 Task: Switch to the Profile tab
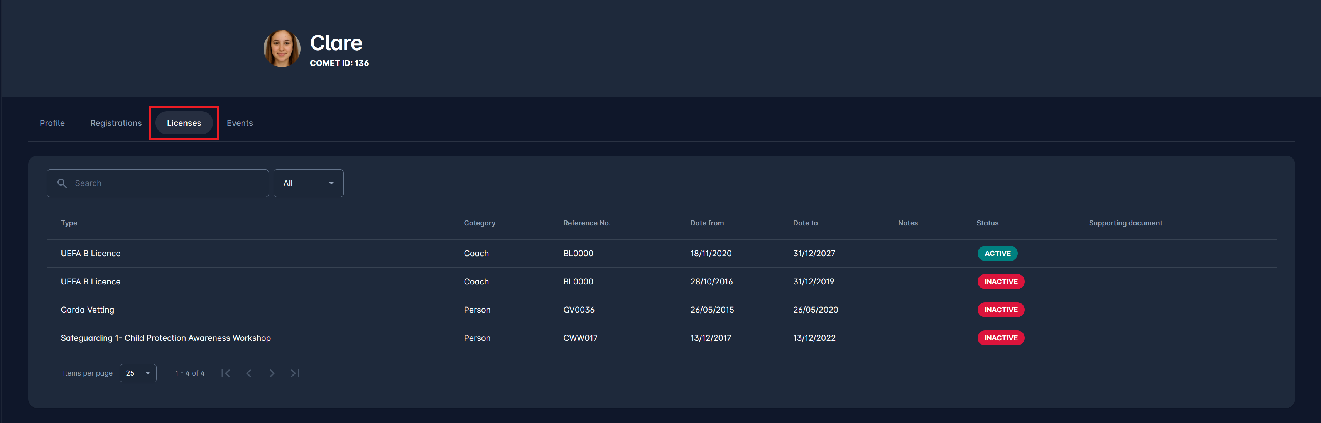point(52,123)
